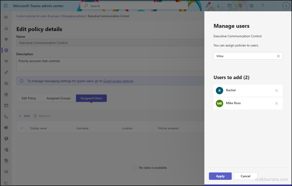
Task: Click the Remove button
Action: [42, 116]
